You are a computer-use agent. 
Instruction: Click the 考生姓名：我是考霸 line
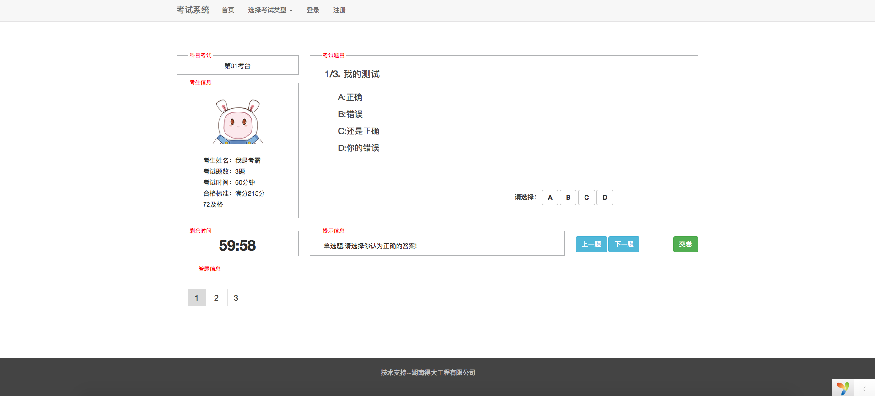(232, 161)
